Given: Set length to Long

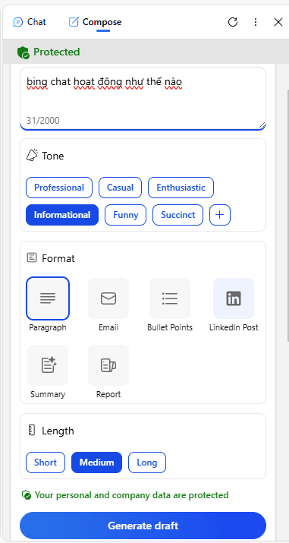Looking at the screenshot, I should click(147, 462).
